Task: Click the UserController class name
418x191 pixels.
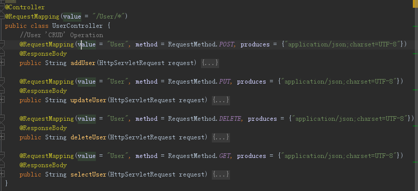Action: [77, 26]
